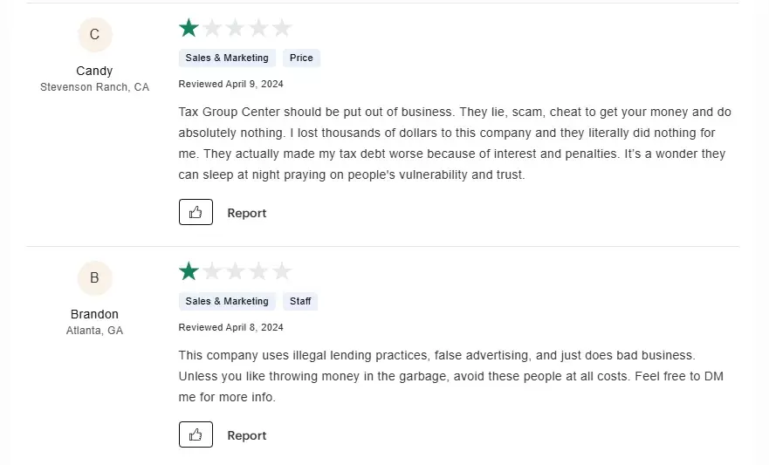
Task: Like Brandon's review with the thumbs-up icon
Action: [196, 434]
